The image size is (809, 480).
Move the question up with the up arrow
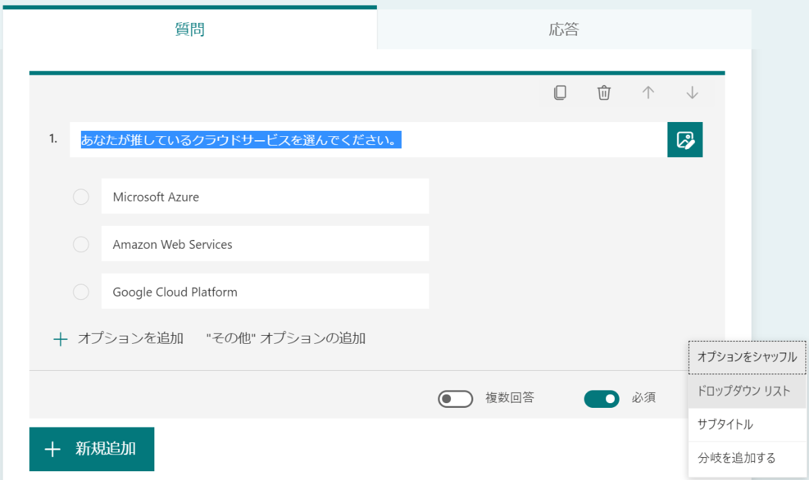[648, 92]
